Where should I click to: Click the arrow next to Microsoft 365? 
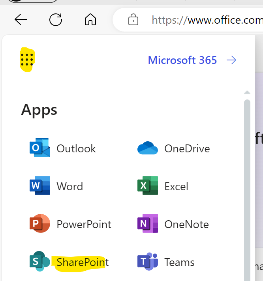[231, 60]
